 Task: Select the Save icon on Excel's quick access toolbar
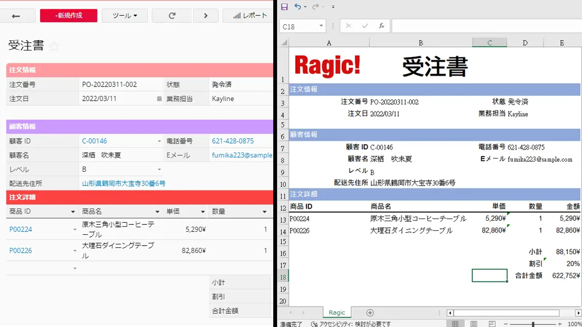pyautogui.click(x=285, y=6)
